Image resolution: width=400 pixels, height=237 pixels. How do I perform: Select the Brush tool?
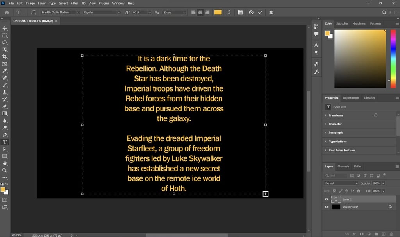tap(5, 85)
